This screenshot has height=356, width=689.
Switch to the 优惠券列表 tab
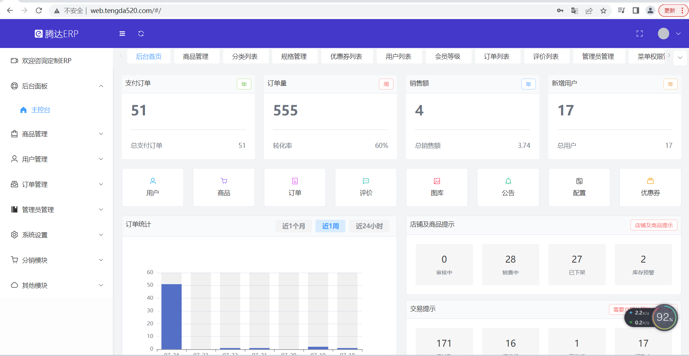coord(346,57)
